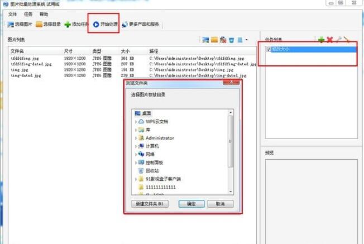
Task: Click the 239 KB size cell
Action: [x=127, y=75]
